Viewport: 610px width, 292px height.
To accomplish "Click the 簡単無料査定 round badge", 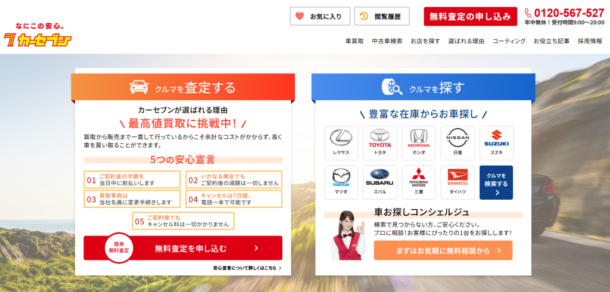I will pyautogui.click(x=119, y=248).
